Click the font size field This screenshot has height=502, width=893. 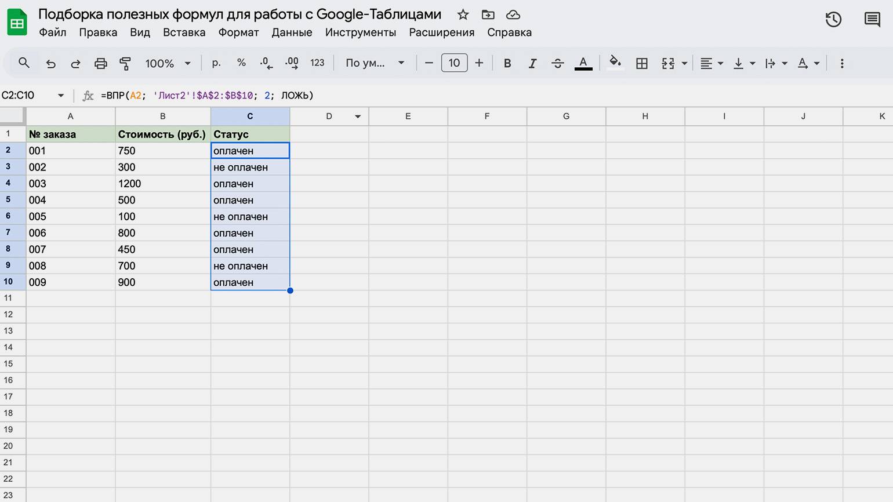pyautogui.click(x=454, y=63)
